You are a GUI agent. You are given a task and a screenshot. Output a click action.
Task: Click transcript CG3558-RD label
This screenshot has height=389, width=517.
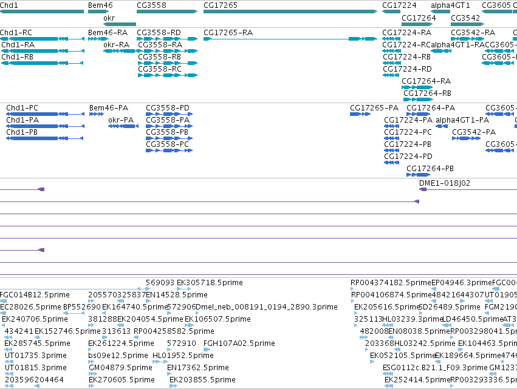pos(159,33)
